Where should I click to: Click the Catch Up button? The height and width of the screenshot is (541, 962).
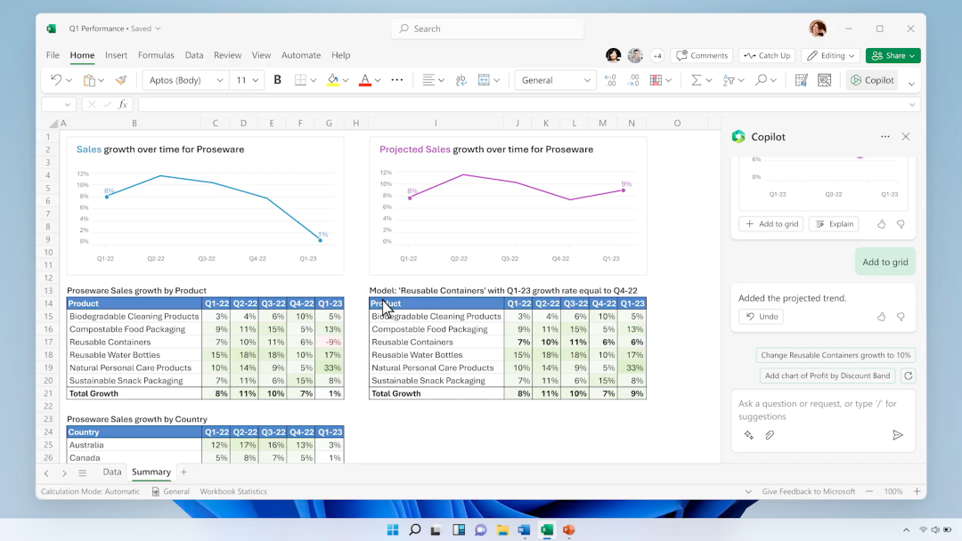pos(767,55)
